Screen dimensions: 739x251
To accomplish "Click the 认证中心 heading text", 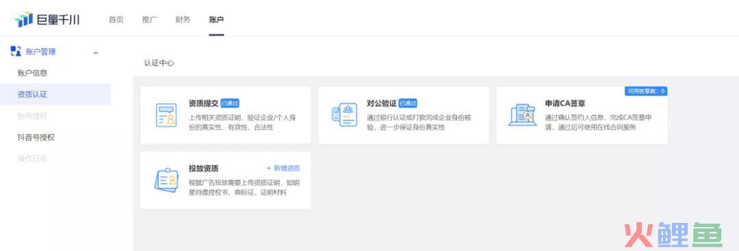I will (x=159, y=63).
